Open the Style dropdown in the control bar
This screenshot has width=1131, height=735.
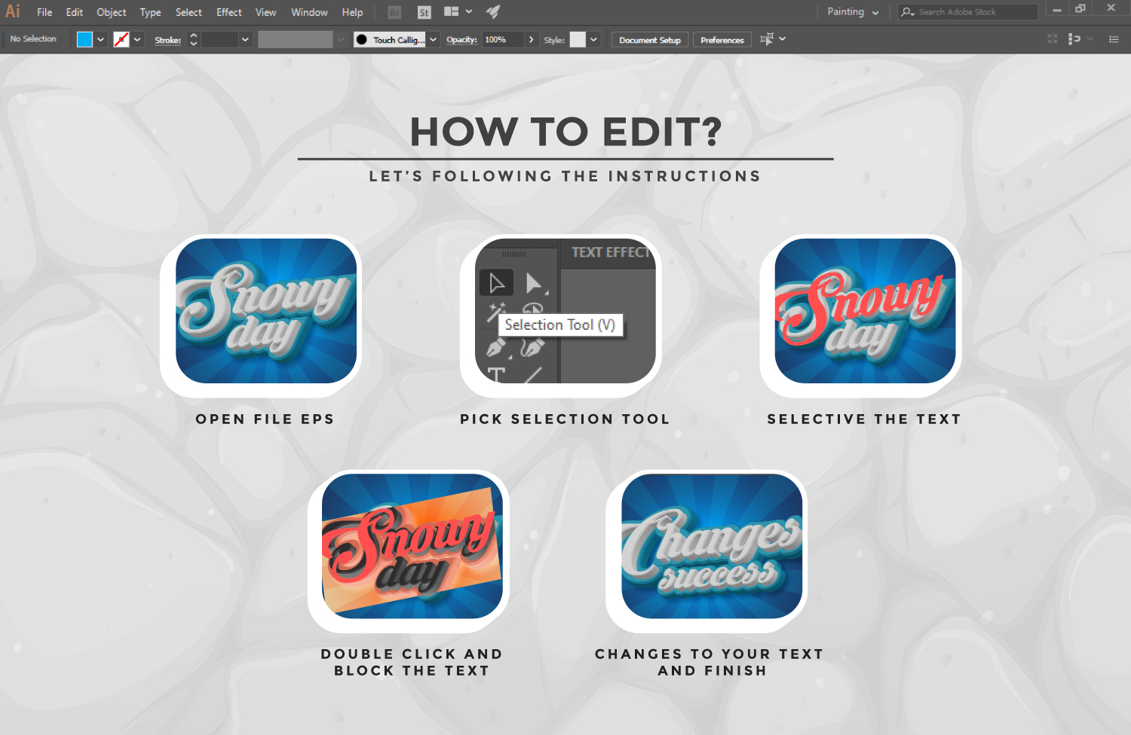click(x=593, y=39)
